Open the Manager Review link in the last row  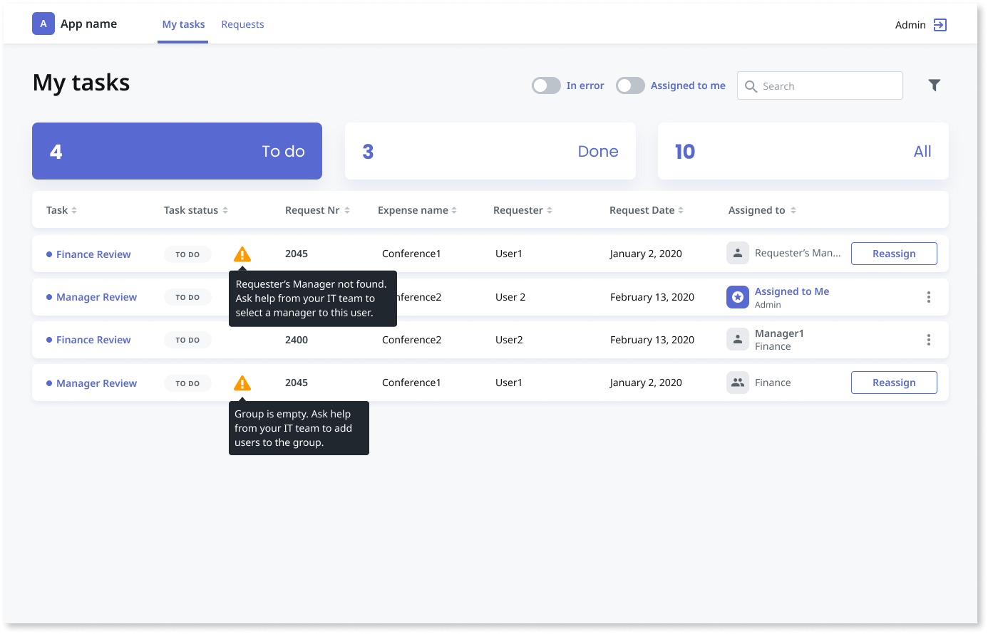(96, 383)
